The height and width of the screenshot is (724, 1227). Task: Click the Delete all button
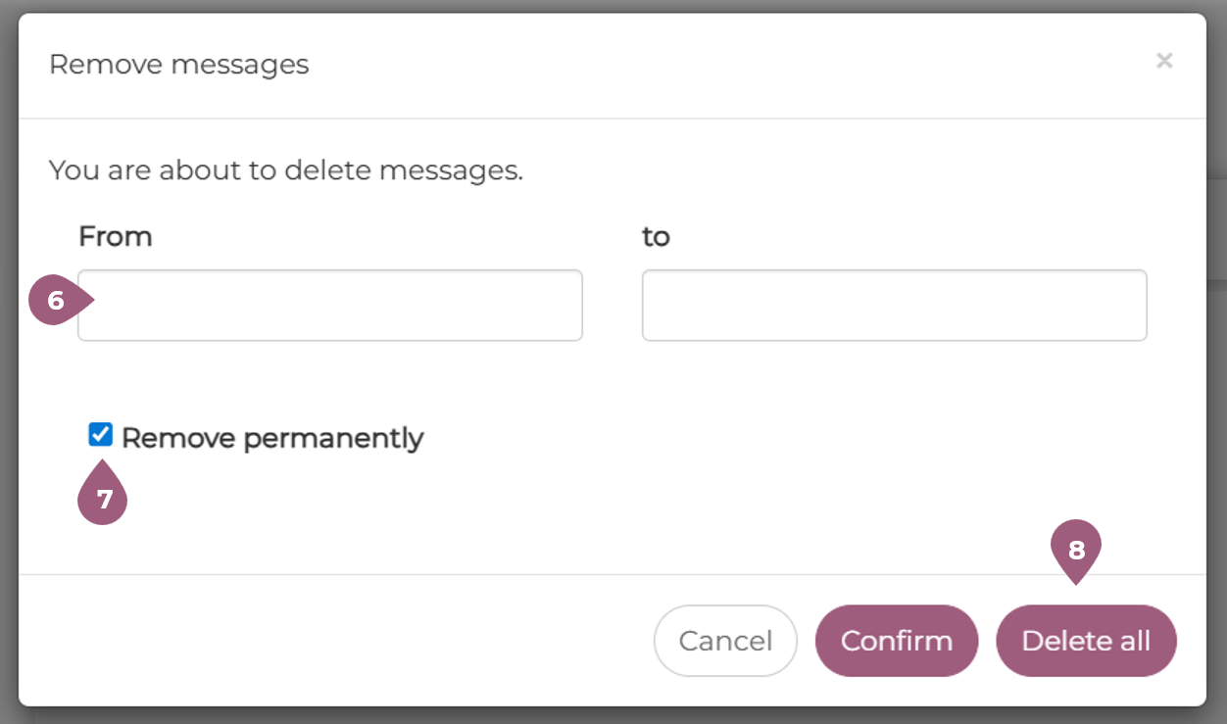pyautogui.click(x=1086, y=641)
